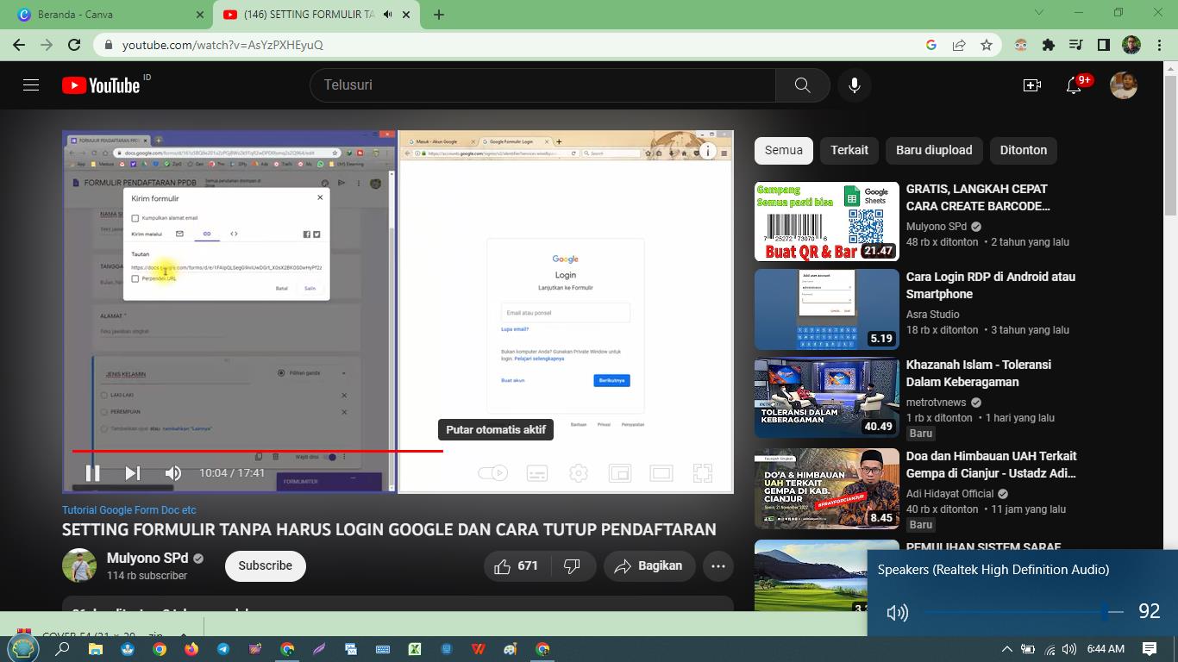Open YouTube notifications bell
This screenshot has height=662, width=1178.
pos(1074,84)
